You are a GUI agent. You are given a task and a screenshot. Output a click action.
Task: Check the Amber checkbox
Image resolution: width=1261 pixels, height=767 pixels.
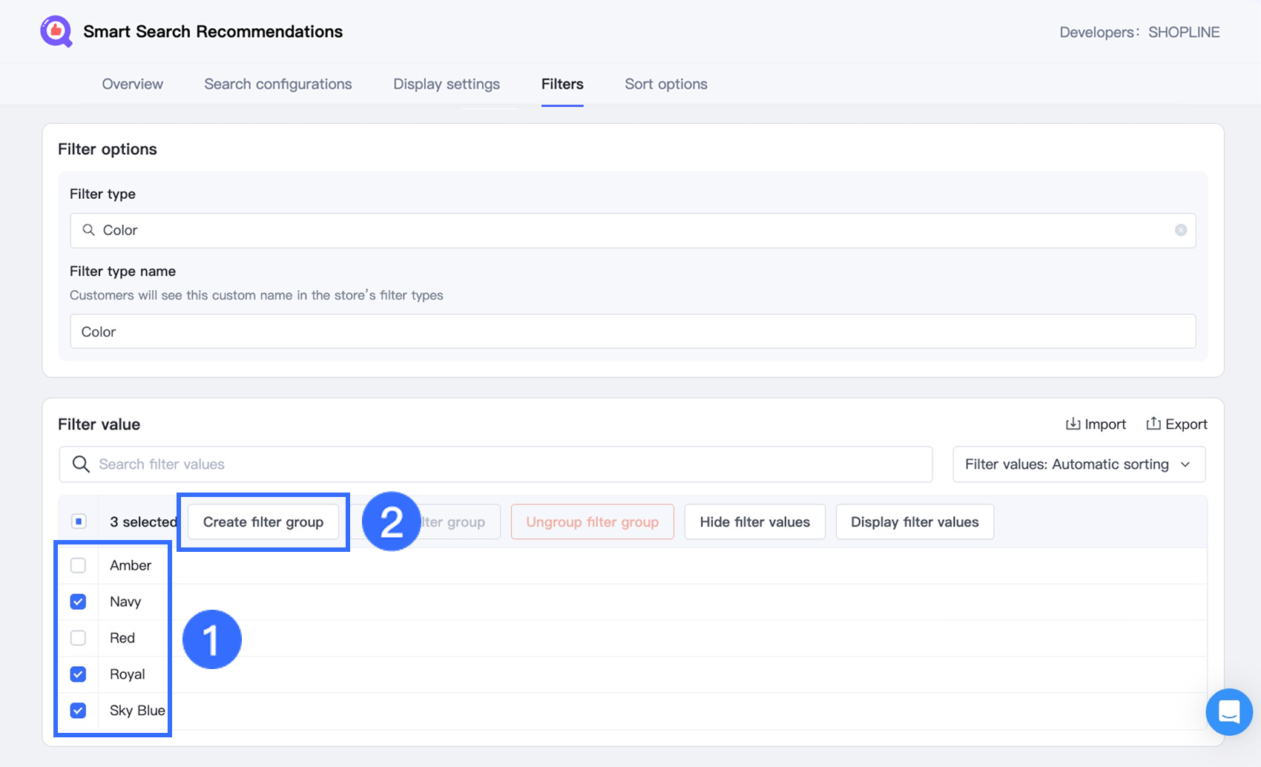(x=78, y=565)
